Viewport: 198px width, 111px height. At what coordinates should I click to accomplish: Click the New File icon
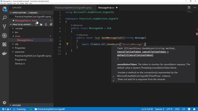tap(37, 25)
